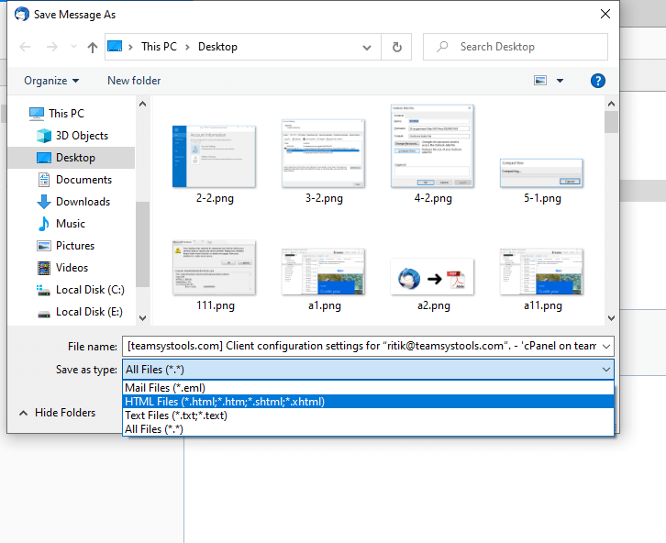Click the Documents page icon
The width and height of the screenshot is (666, 543).
(x=44, y=180)
